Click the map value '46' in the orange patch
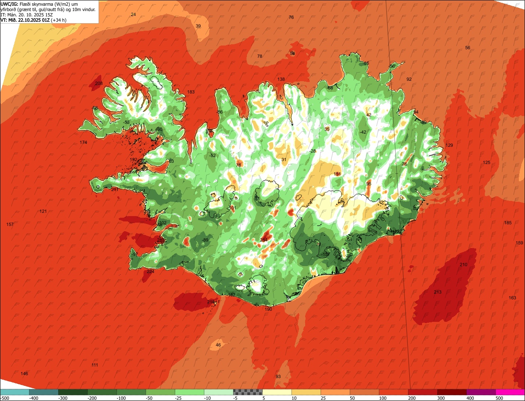This screenshot has width=525, height=401. 218,345
